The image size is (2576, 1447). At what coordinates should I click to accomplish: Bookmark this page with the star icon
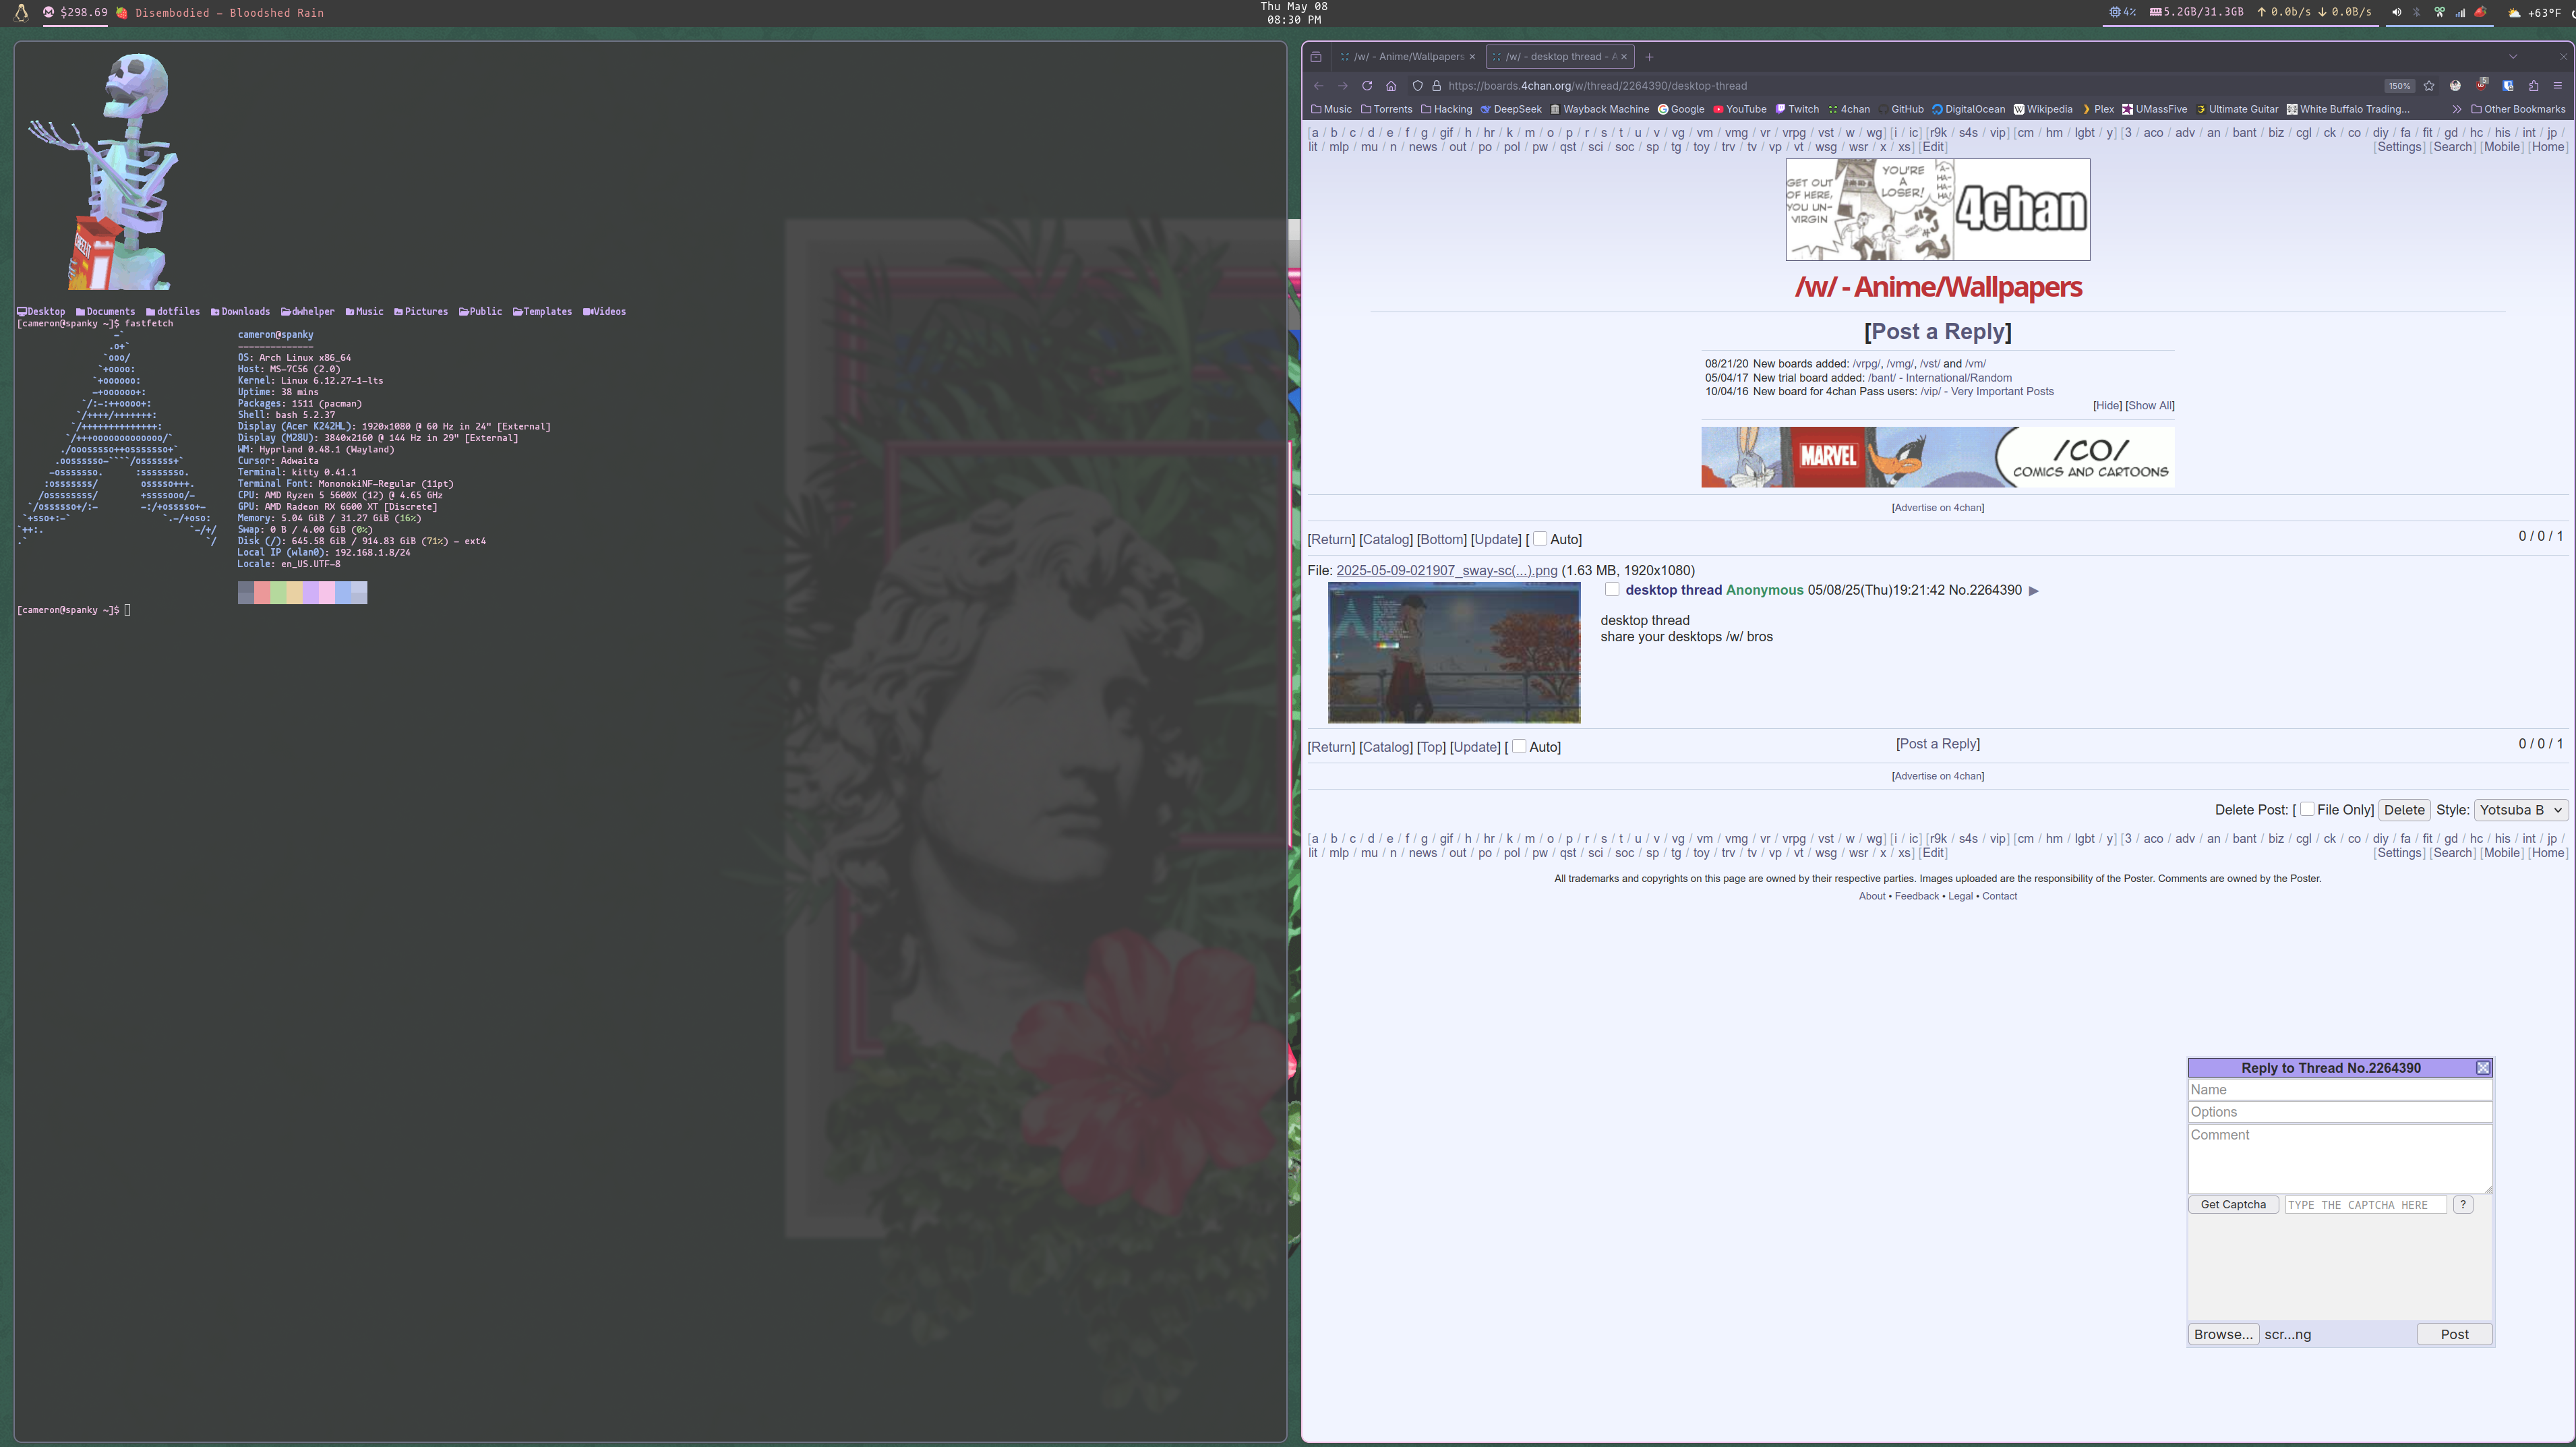click(2429, 86)
